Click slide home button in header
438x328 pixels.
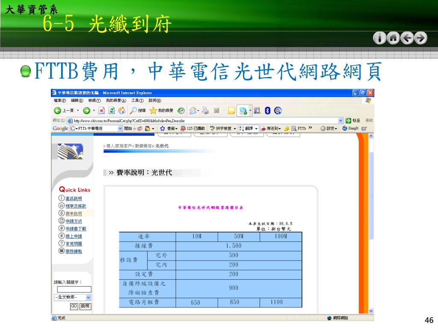[394, 38]
